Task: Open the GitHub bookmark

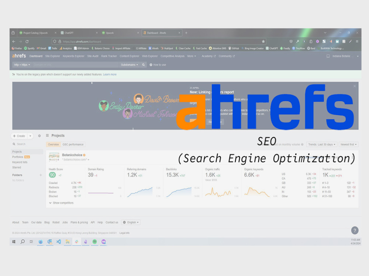Action: tap(234, 48)
